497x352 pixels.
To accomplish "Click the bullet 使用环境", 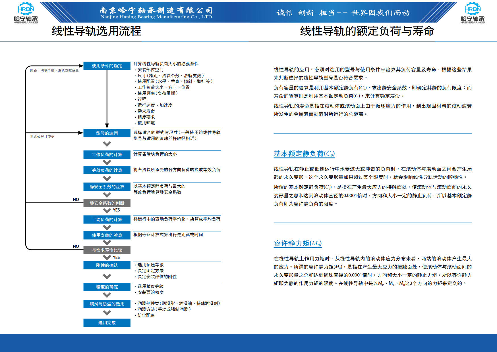I will coord(145,123).
